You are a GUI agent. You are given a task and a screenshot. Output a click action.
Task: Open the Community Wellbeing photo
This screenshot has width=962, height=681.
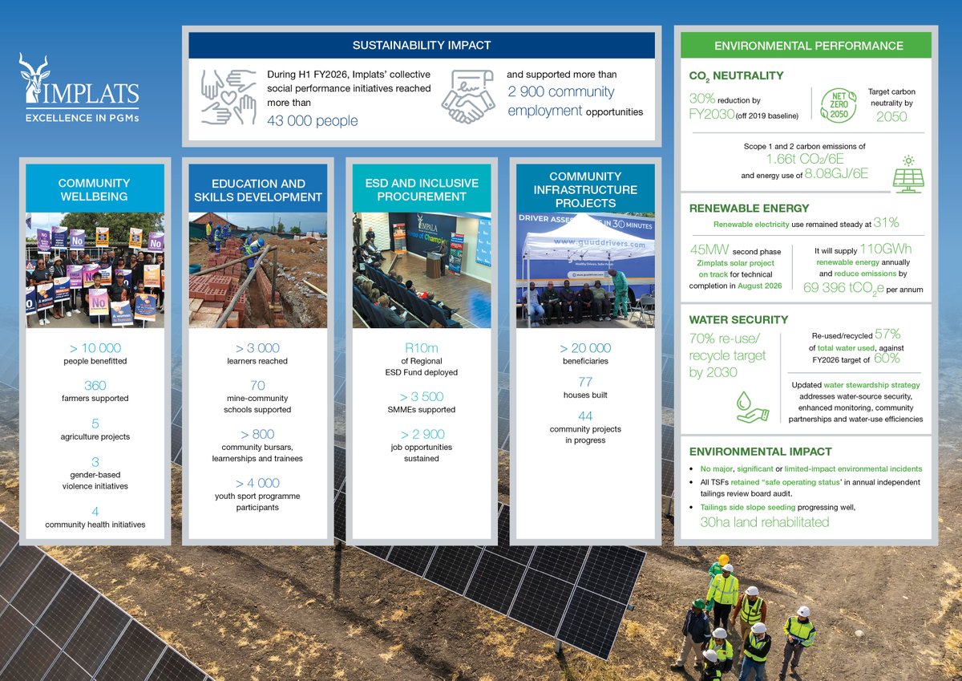(x=95, y=270)
